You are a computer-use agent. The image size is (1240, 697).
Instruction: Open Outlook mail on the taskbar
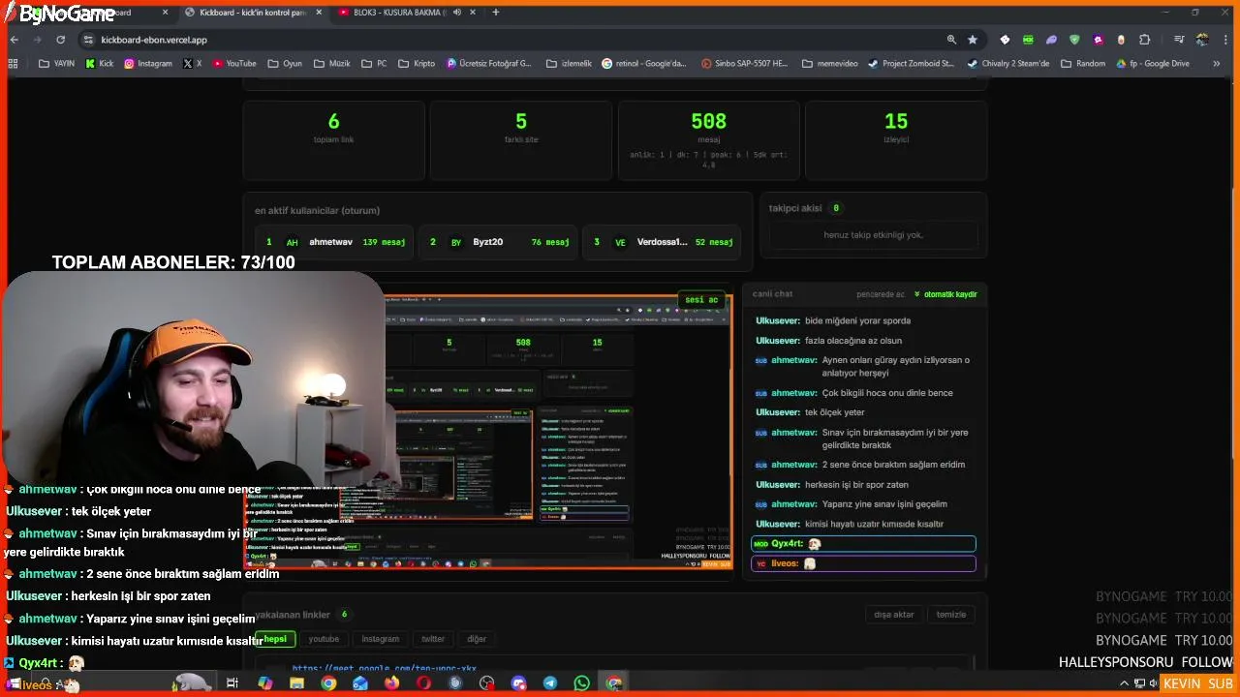coord(360,683)
